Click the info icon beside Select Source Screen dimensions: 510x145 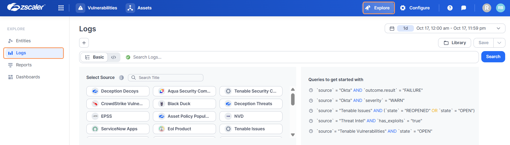pos(121,78)
